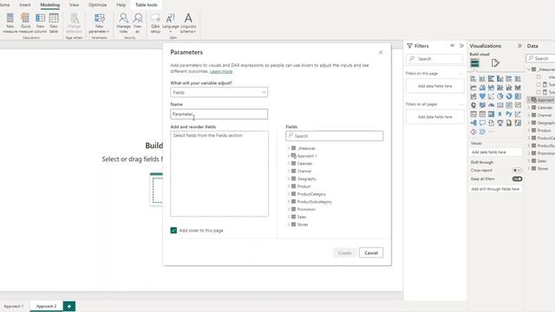Screen dimensions: 555x312
Task: Click the Filters pane eye icon
Action: [452, 46]
